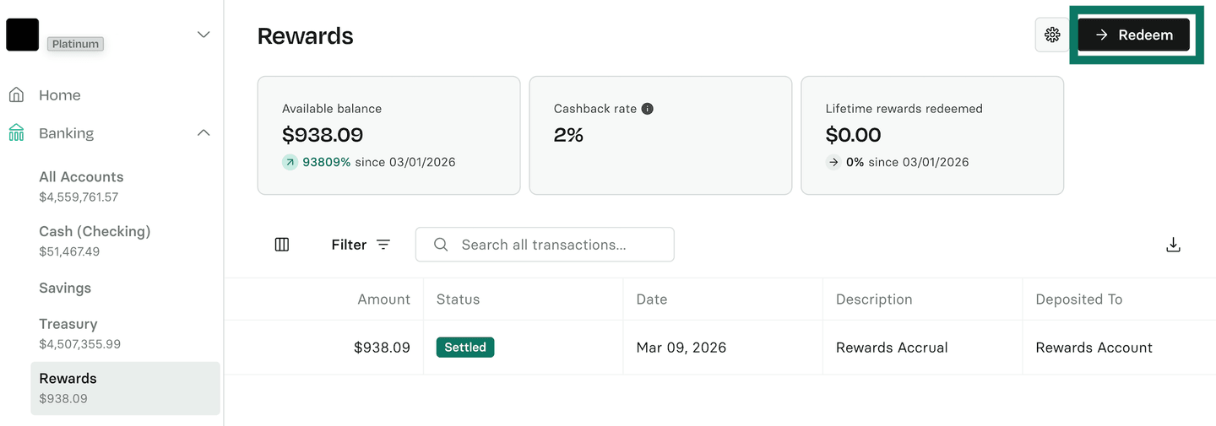The width and height of the screenshot is (1216, 426).
Task: Click the search magnifier icon
Action: click(441, 245)
